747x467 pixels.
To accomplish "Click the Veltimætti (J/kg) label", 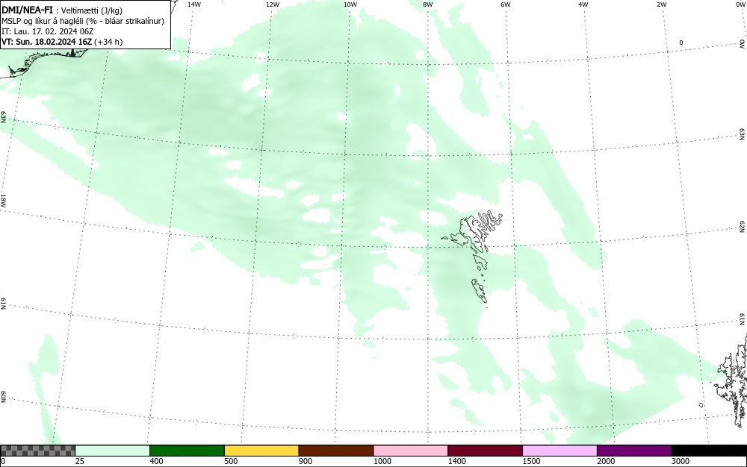I will 91,10.
